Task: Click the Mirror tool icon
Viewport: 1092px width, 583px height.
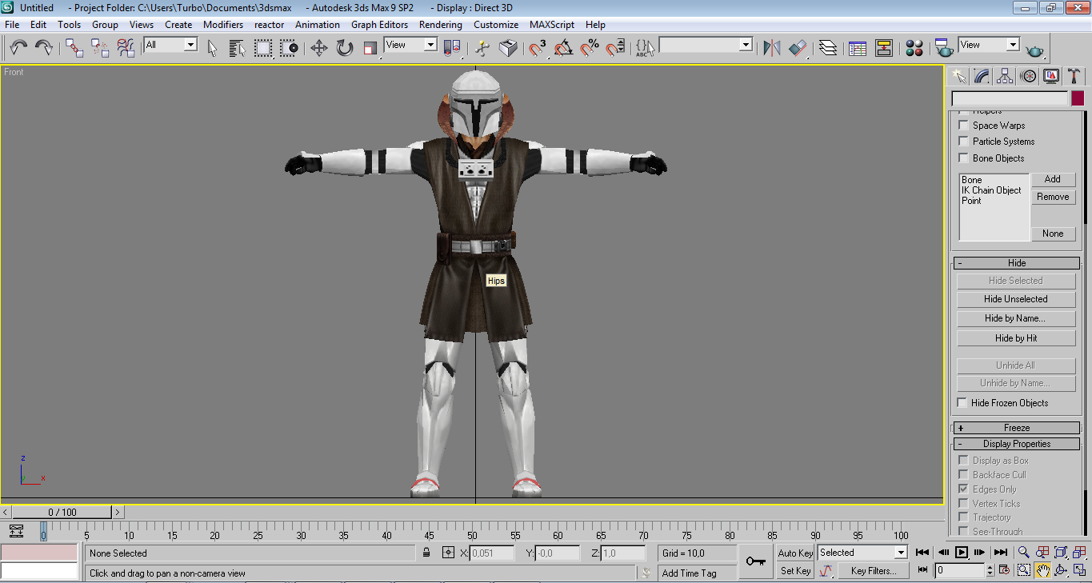Action: (771, 48)
